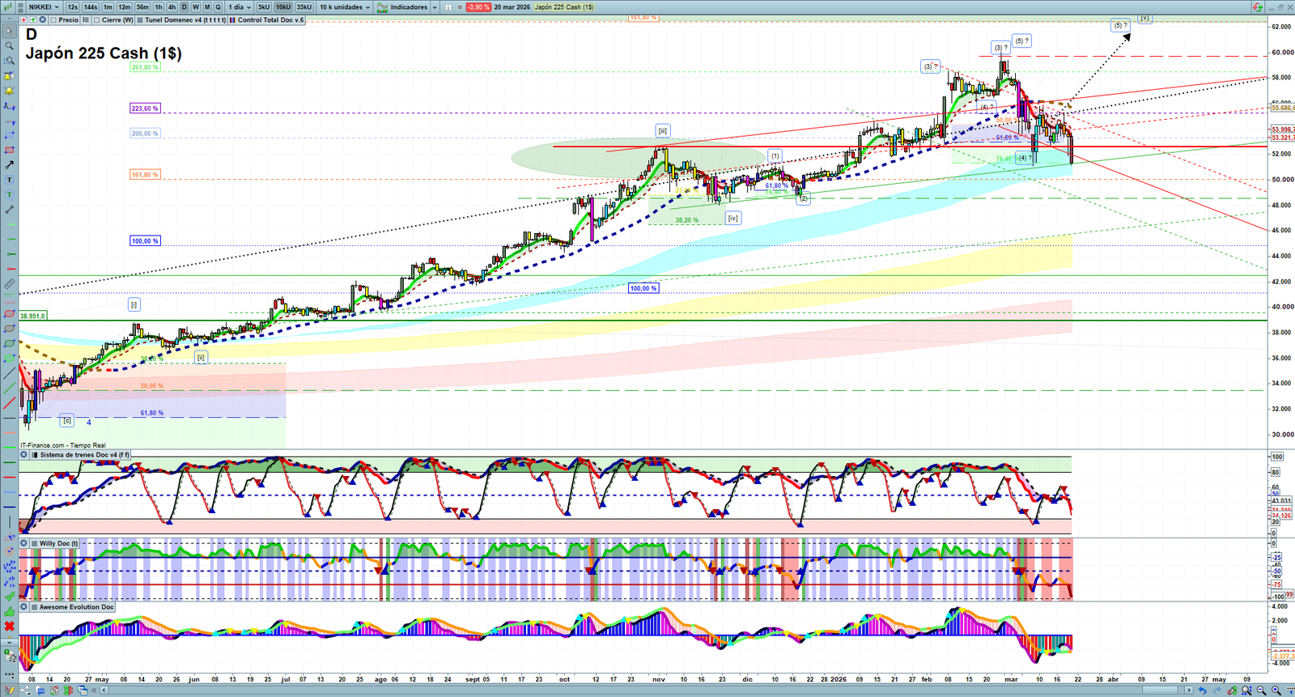The width and height of the screenshot is (1295, 697).
Task: Open the 10 k unidades dropdown
Action: point(344,7)
